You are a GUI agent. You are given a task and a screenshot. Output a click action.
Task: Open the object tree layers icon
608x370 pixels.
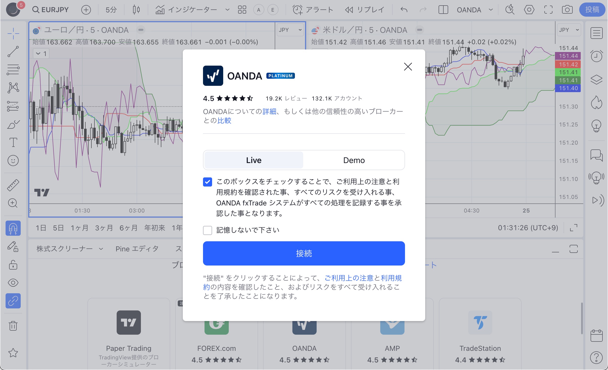point(596,80)
